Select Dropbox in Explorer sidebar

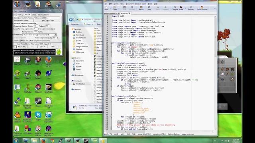[x=78, y=49]
